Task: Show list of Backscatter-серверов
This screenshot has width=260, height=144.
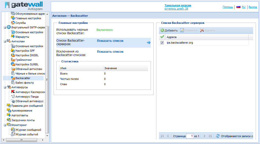Action: pyautogui.click(x=110, y=41)
